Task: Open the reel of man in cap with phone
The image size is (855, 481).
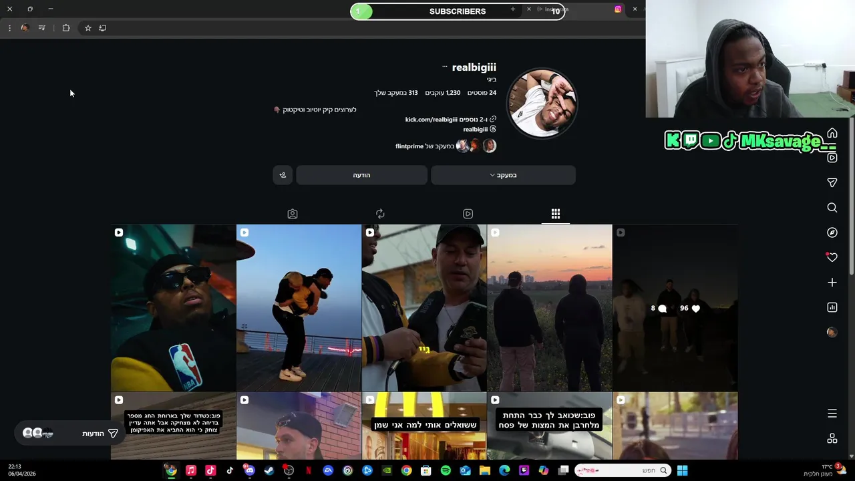Action: point(424,307)
